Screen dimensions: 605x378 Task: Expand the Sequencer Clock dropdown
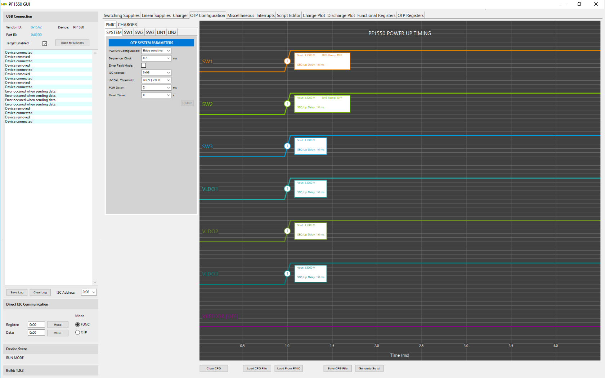tap(156, 58)
